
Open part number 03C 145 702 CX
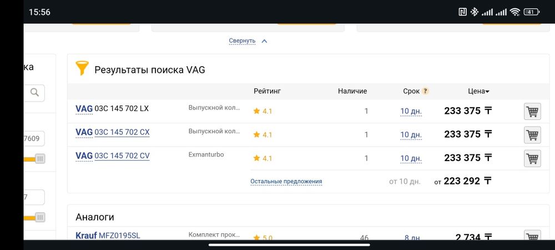pos(122,132)
